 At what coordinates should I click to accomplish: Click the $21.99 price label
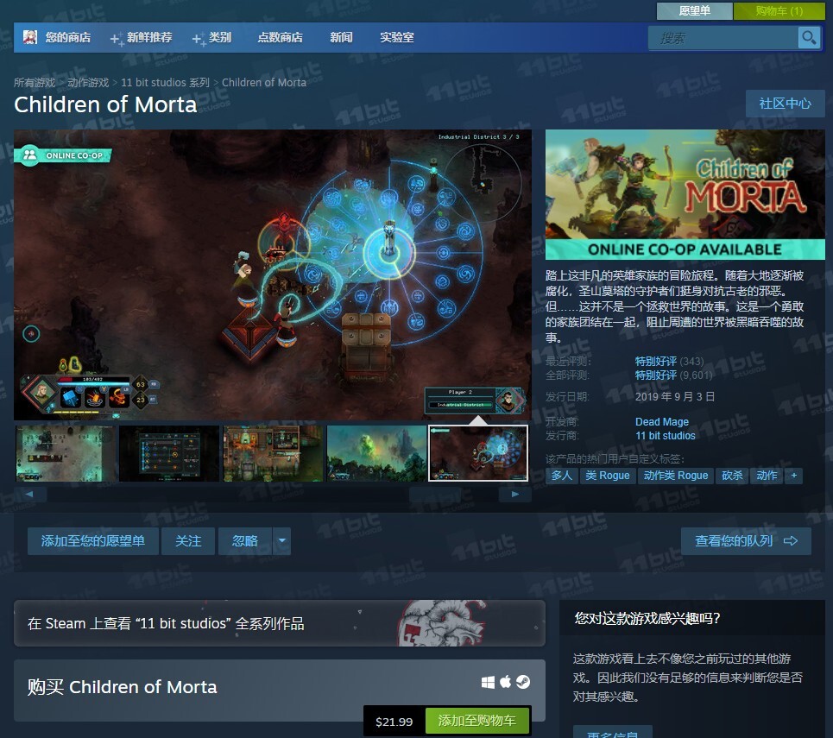[394, 722]
